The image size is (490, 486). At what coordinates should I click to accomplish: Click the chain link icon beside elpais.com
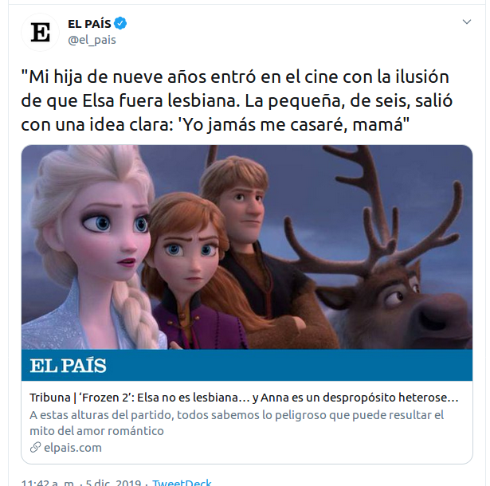tap(35, 447)
